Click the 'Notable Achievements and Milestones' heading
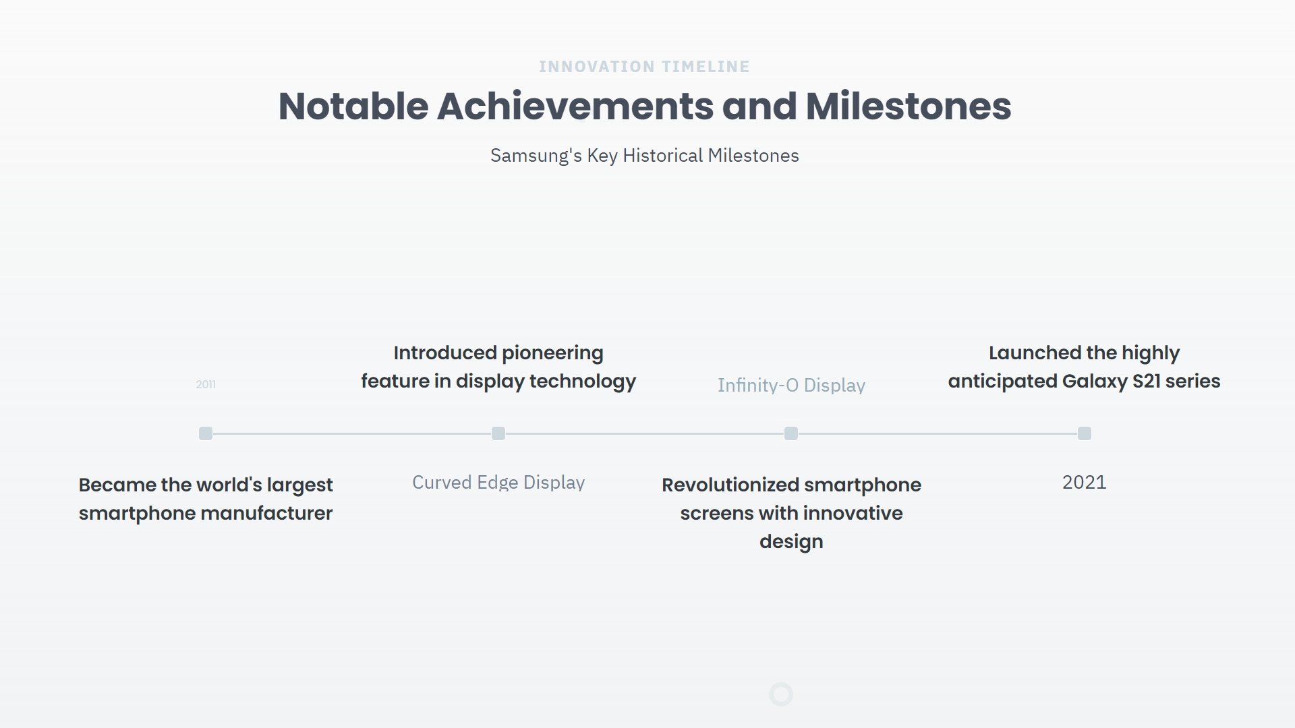Screen dimensions: 1295x728 click(644, 107)
